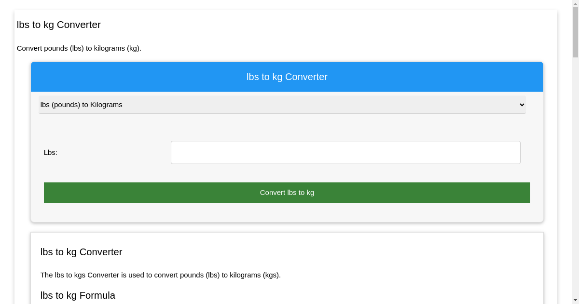Click the scrollbar down arrow
579x304 pixels.
(x=575, y=300)
